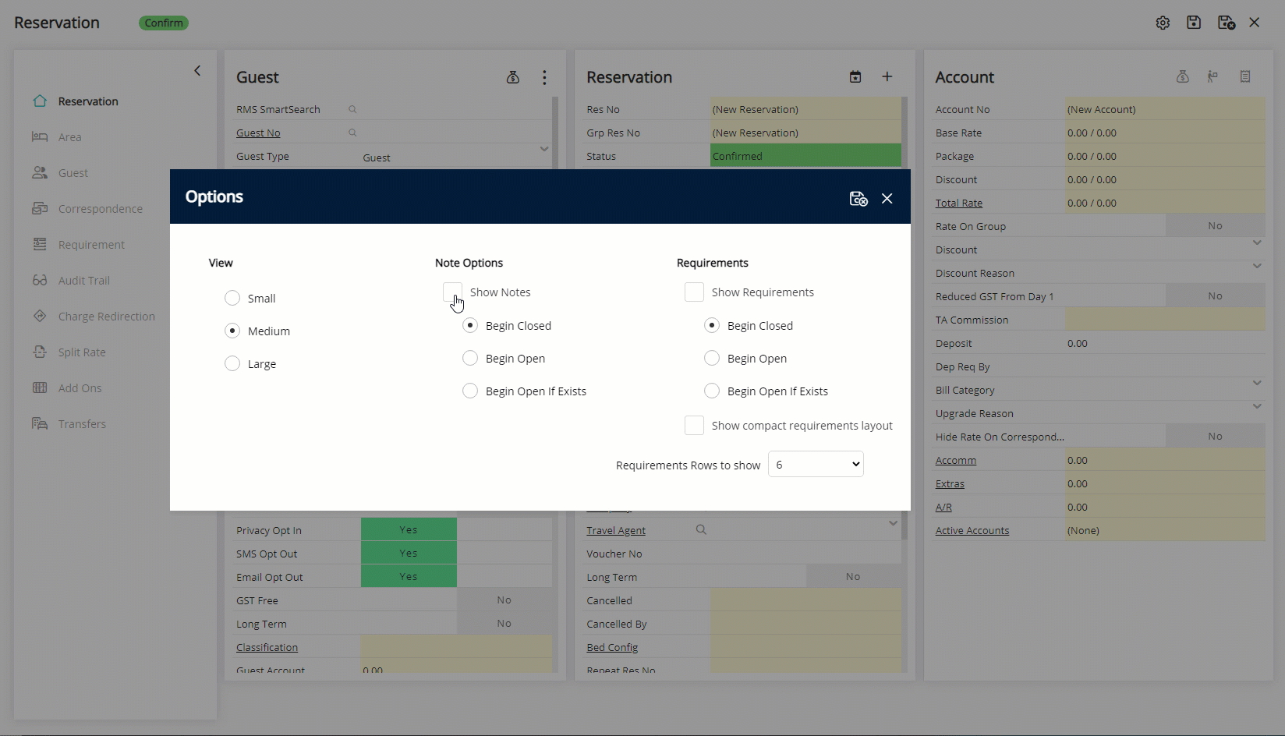Expand the Discount Reason dropdown in Account panel
The image size is (1285, 736).
1257,266
